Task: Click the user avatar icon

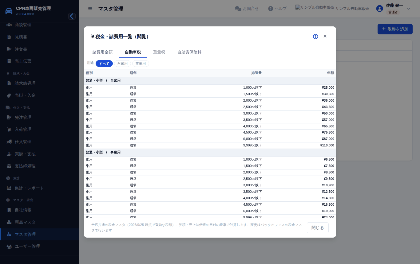Action: [x=380, y=9]
